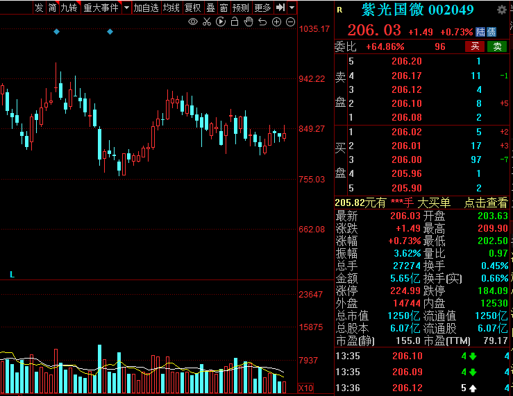Toggle the 均线 moving averages
Screen dimensions: 513x396
point(171,8)
